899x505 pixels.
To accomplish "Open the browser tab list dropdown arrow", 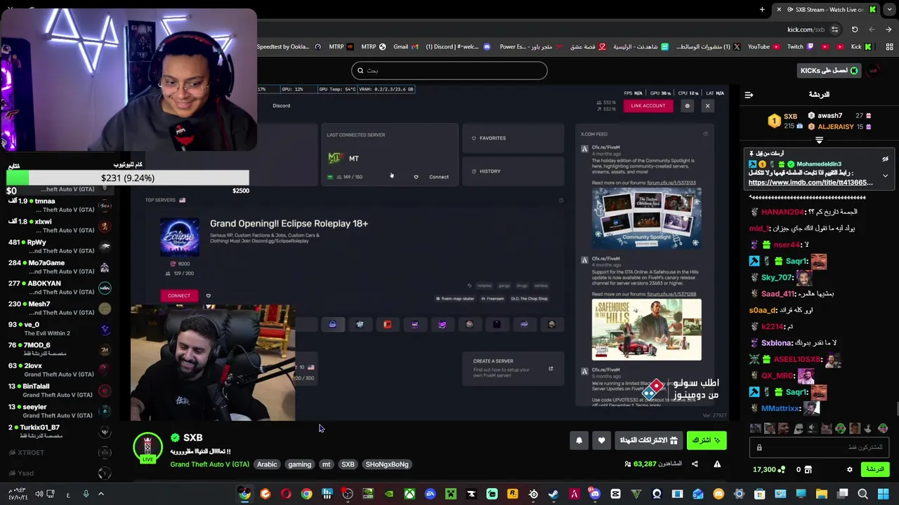I will (x=888, y=9).
